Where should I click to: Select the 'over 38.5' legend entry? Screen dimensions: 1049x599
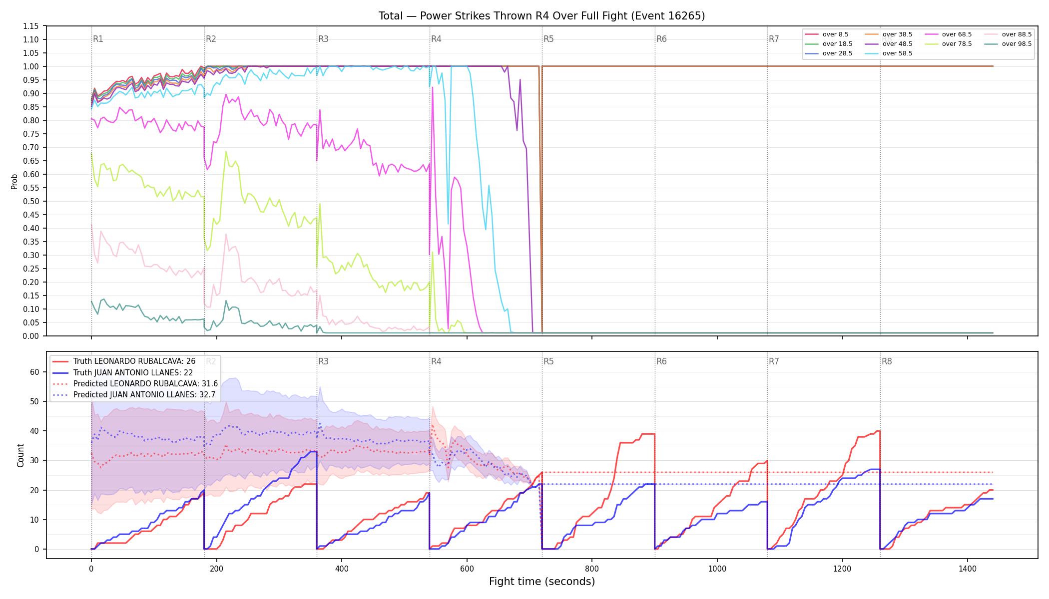(889, 34)
